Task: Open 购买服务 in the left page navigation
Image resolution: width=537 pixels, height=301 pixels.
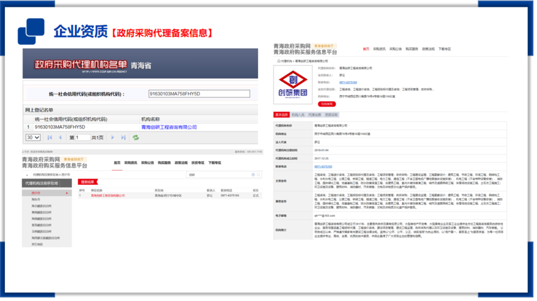Action: 164,163
